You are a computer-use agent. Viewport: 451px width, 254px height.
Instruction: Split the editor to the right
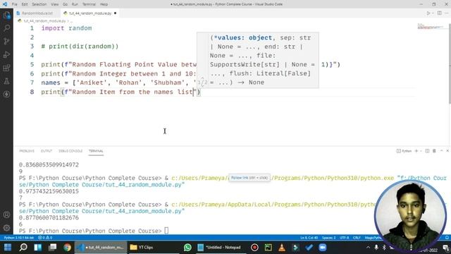[x=440, y=13]
